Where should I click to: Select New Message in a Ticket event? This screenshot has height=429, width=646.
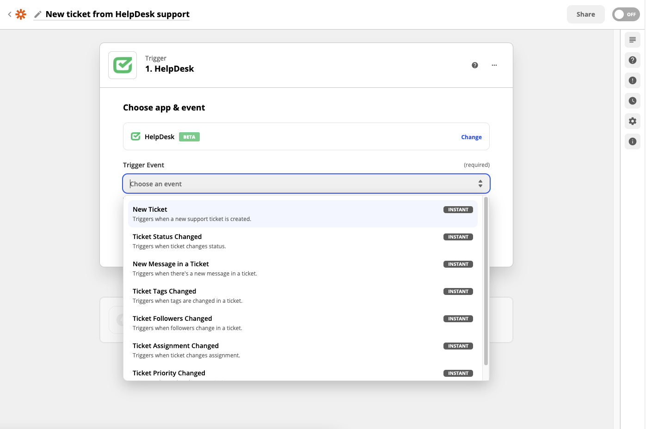[x=302, y=268]
